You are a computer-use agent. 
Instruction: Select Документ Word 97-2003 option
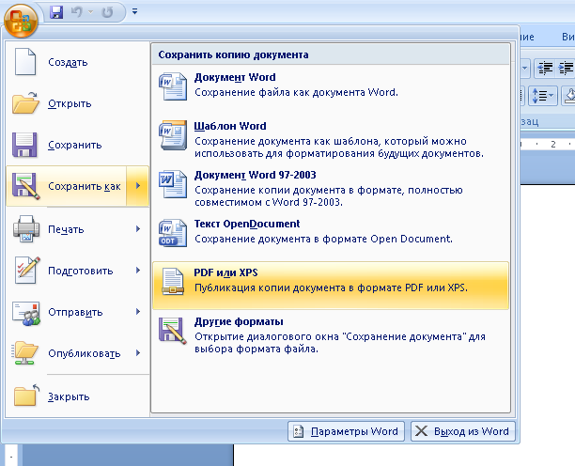coord(331,188)
